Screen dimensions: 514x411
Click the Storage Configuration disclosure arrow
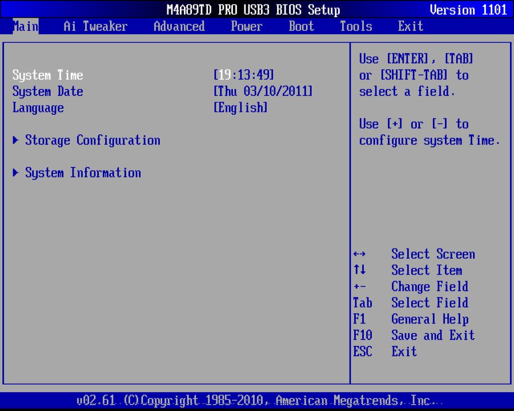pos(15,140)
